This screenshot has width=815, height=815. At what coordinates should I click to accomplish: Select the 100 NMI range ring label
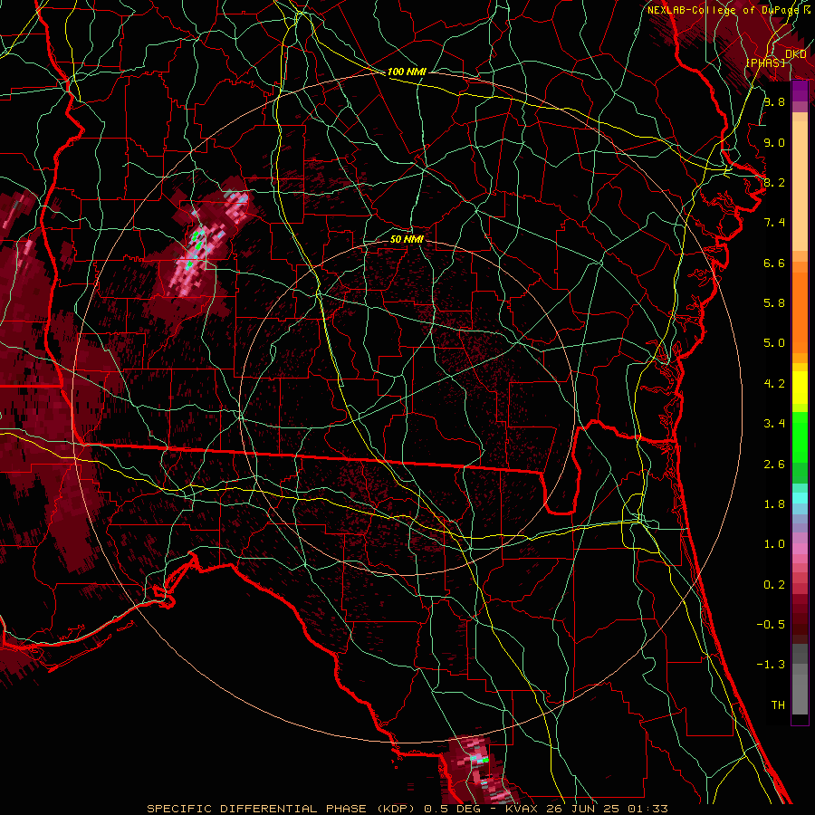pyautogui.click(x=407, y=72)
